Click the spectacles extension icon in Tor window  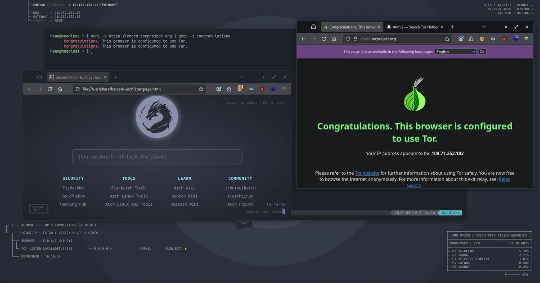[493, 39]
